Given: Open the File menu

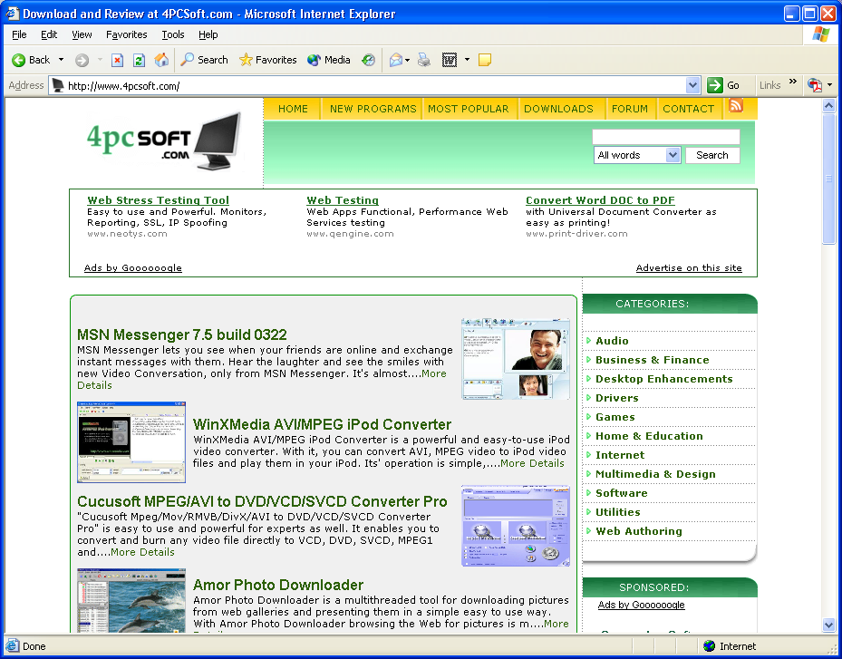Looking at the screenshot, I should (x=19, y=34).
